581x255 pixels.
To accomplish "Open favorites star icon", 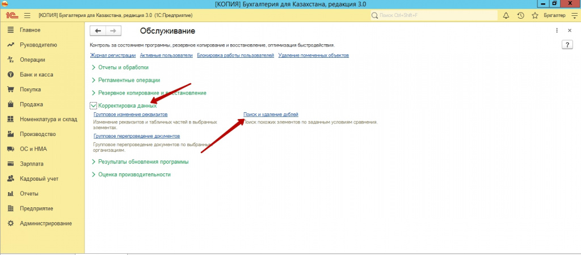I will [534, 15].
